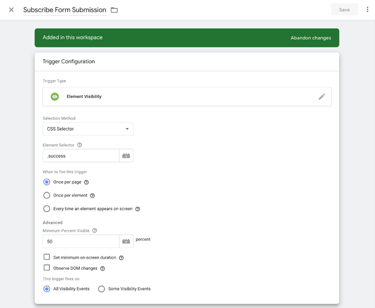The image size is (375, 308).
Task: Click the Save button
Action: pos(344,10)
